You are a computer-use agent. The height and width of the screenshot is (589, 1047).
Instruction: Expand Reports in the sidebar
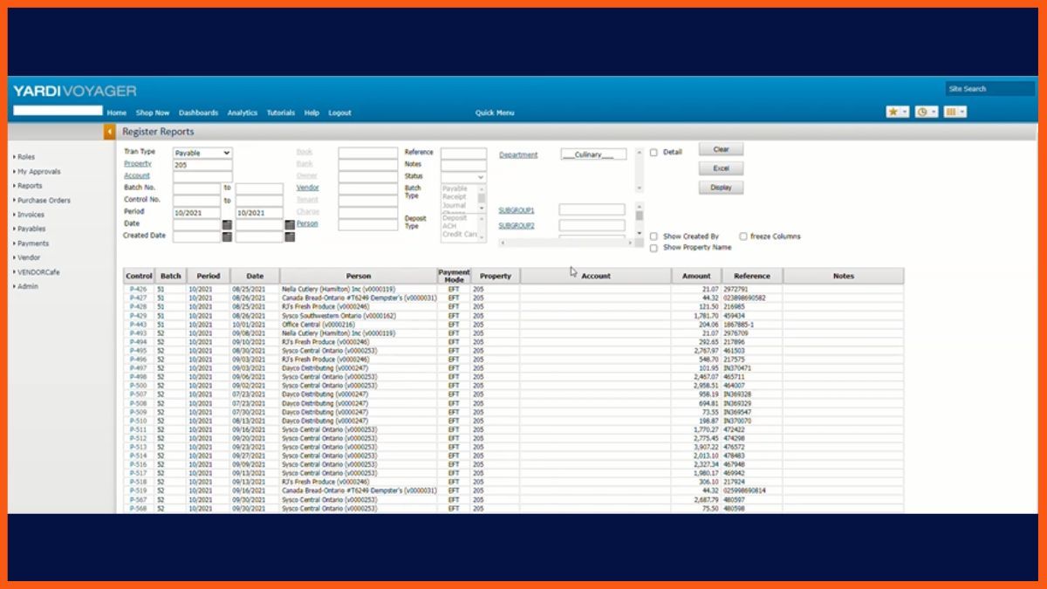29,186
